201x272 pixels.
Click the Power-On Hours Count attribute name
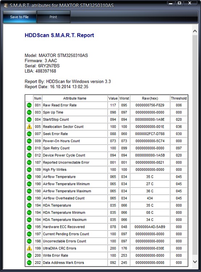[x=61, y=141]
